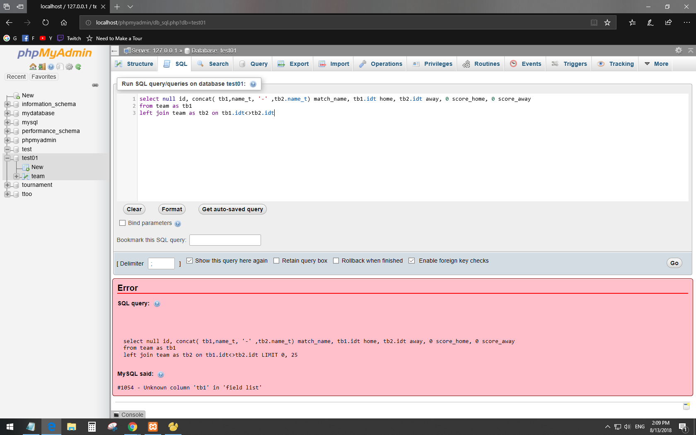Open help icon beside MySQL said
696x435 pixels.
[x=161, y=375]
